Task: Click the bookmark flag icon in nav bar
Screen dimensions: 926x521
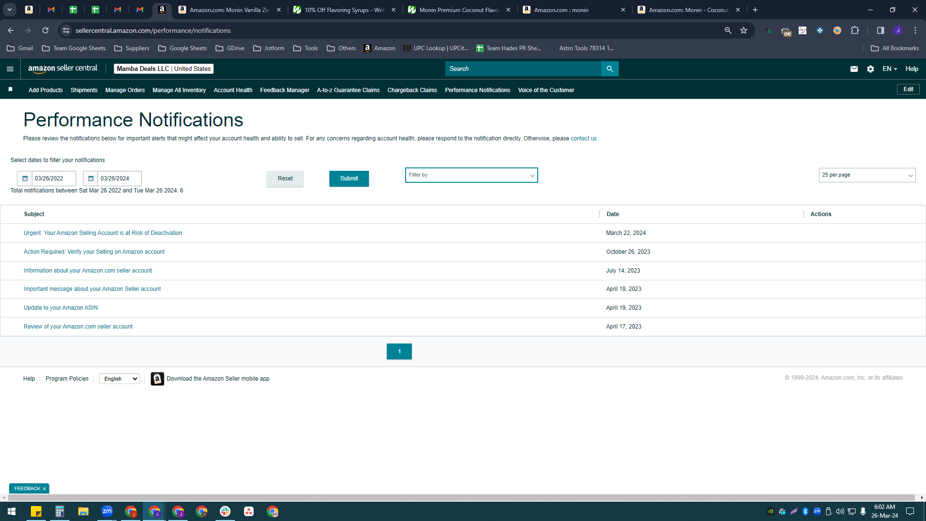Action: click(11, 90)
